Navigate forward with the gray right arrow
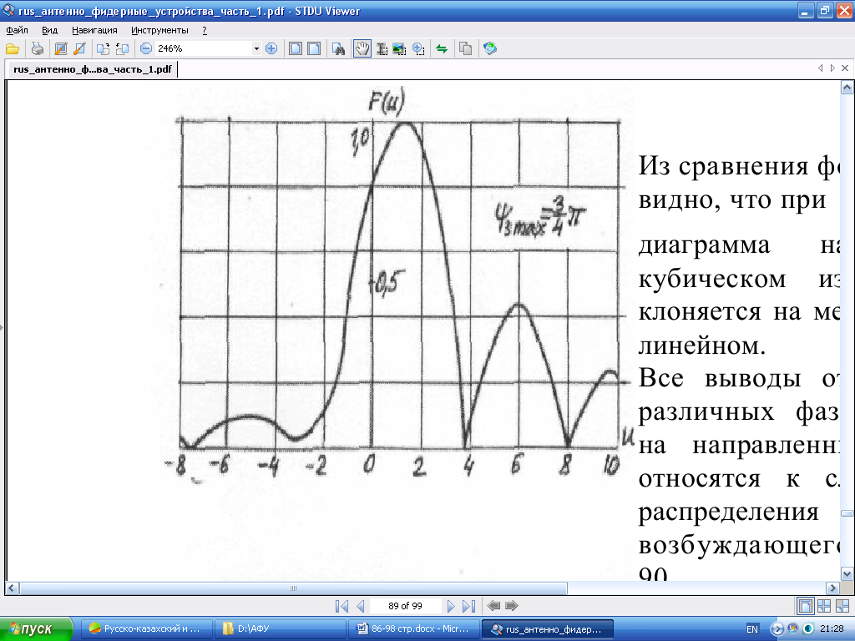Screen dimensions: 855x641 [512, 606]
